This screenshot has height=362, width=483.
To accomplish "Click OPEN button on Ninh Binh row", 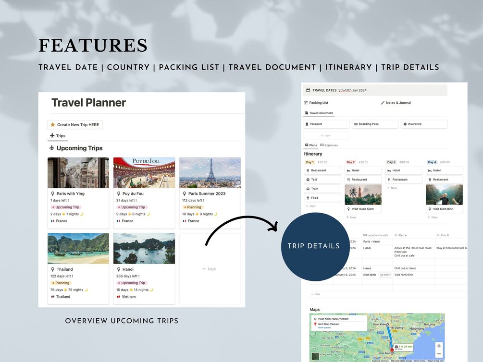I will [385, 275].
